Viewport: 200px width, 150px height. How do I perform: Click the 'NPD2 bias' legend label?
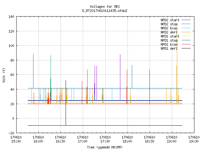click(169, 28)
